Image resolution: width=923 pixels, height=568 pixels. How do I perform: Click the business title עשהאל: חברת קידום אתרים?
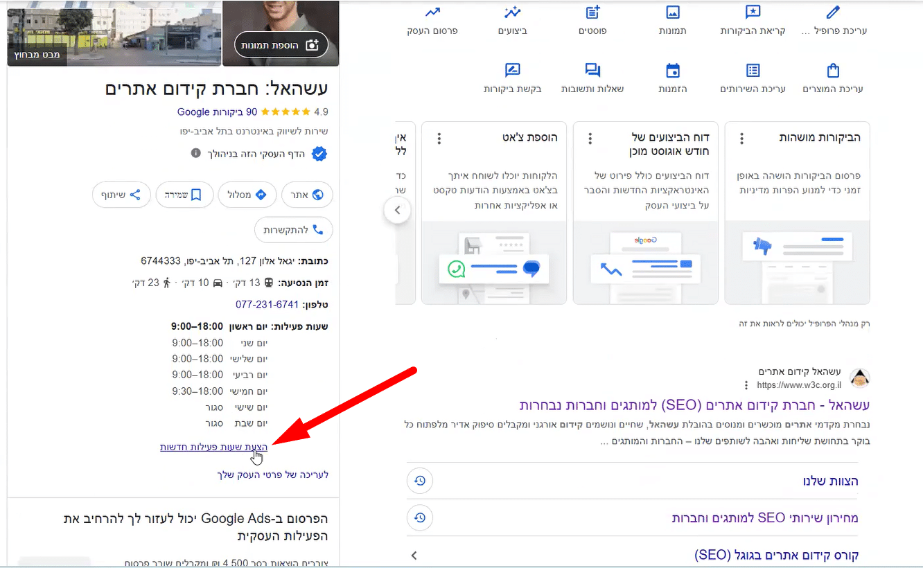click(216, 89)
